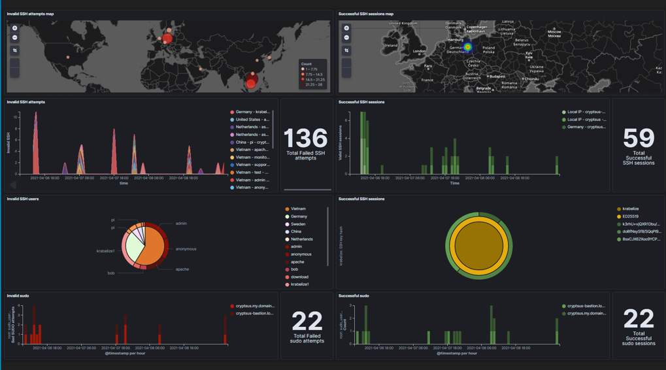Toggle ED25519 series in the key hash legend
Screen dimensions: 666x370
(630, 216)
